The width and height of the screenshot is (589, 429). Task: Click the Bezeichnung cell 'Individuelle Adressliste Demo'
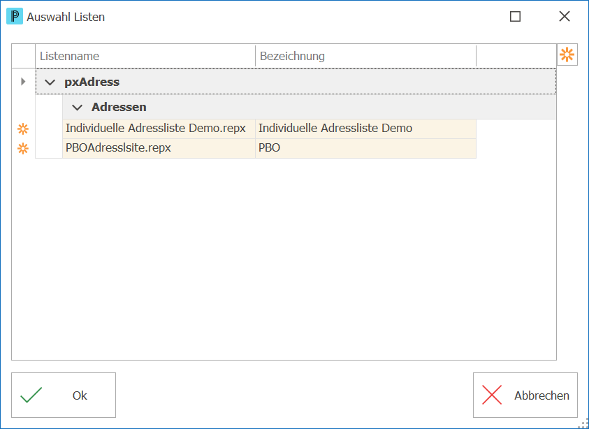click(365, 129)
